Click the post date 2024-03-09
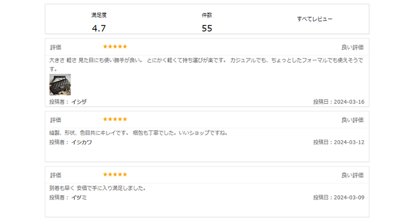This screenshot has height=221, width=413. click(x=349, y=197)
